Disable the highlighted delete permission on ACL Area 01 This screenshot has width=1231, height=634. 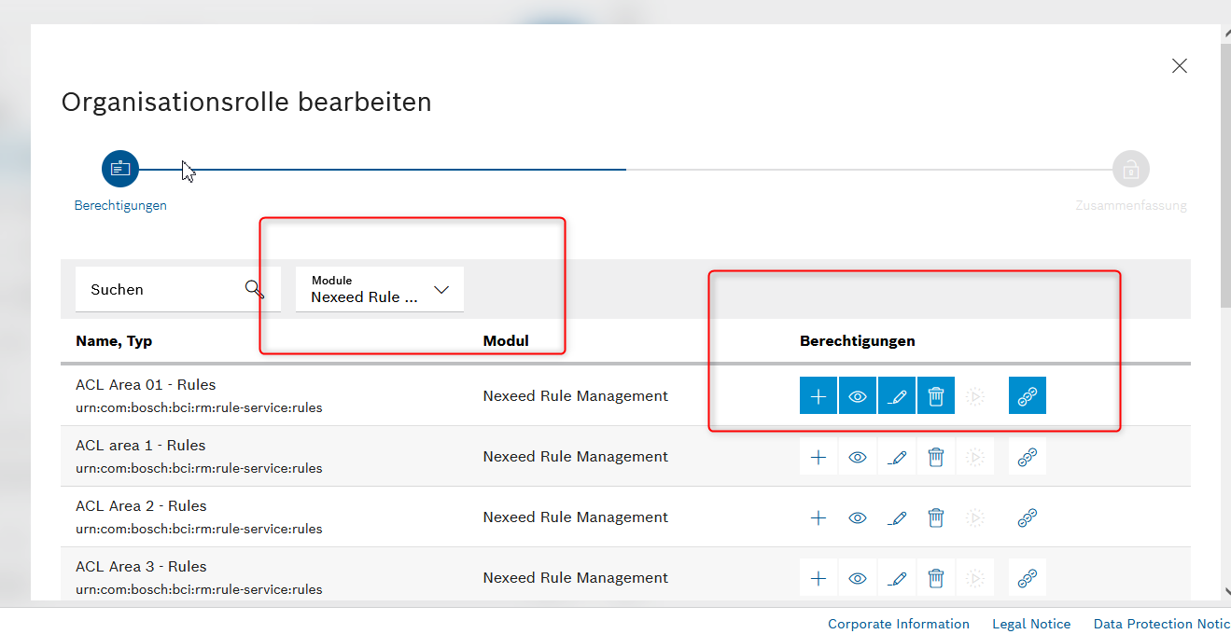pos(935,395)
